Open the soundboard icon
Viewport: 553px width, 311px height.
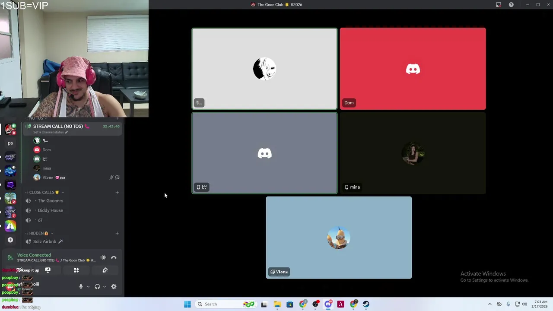pos(105,270)
